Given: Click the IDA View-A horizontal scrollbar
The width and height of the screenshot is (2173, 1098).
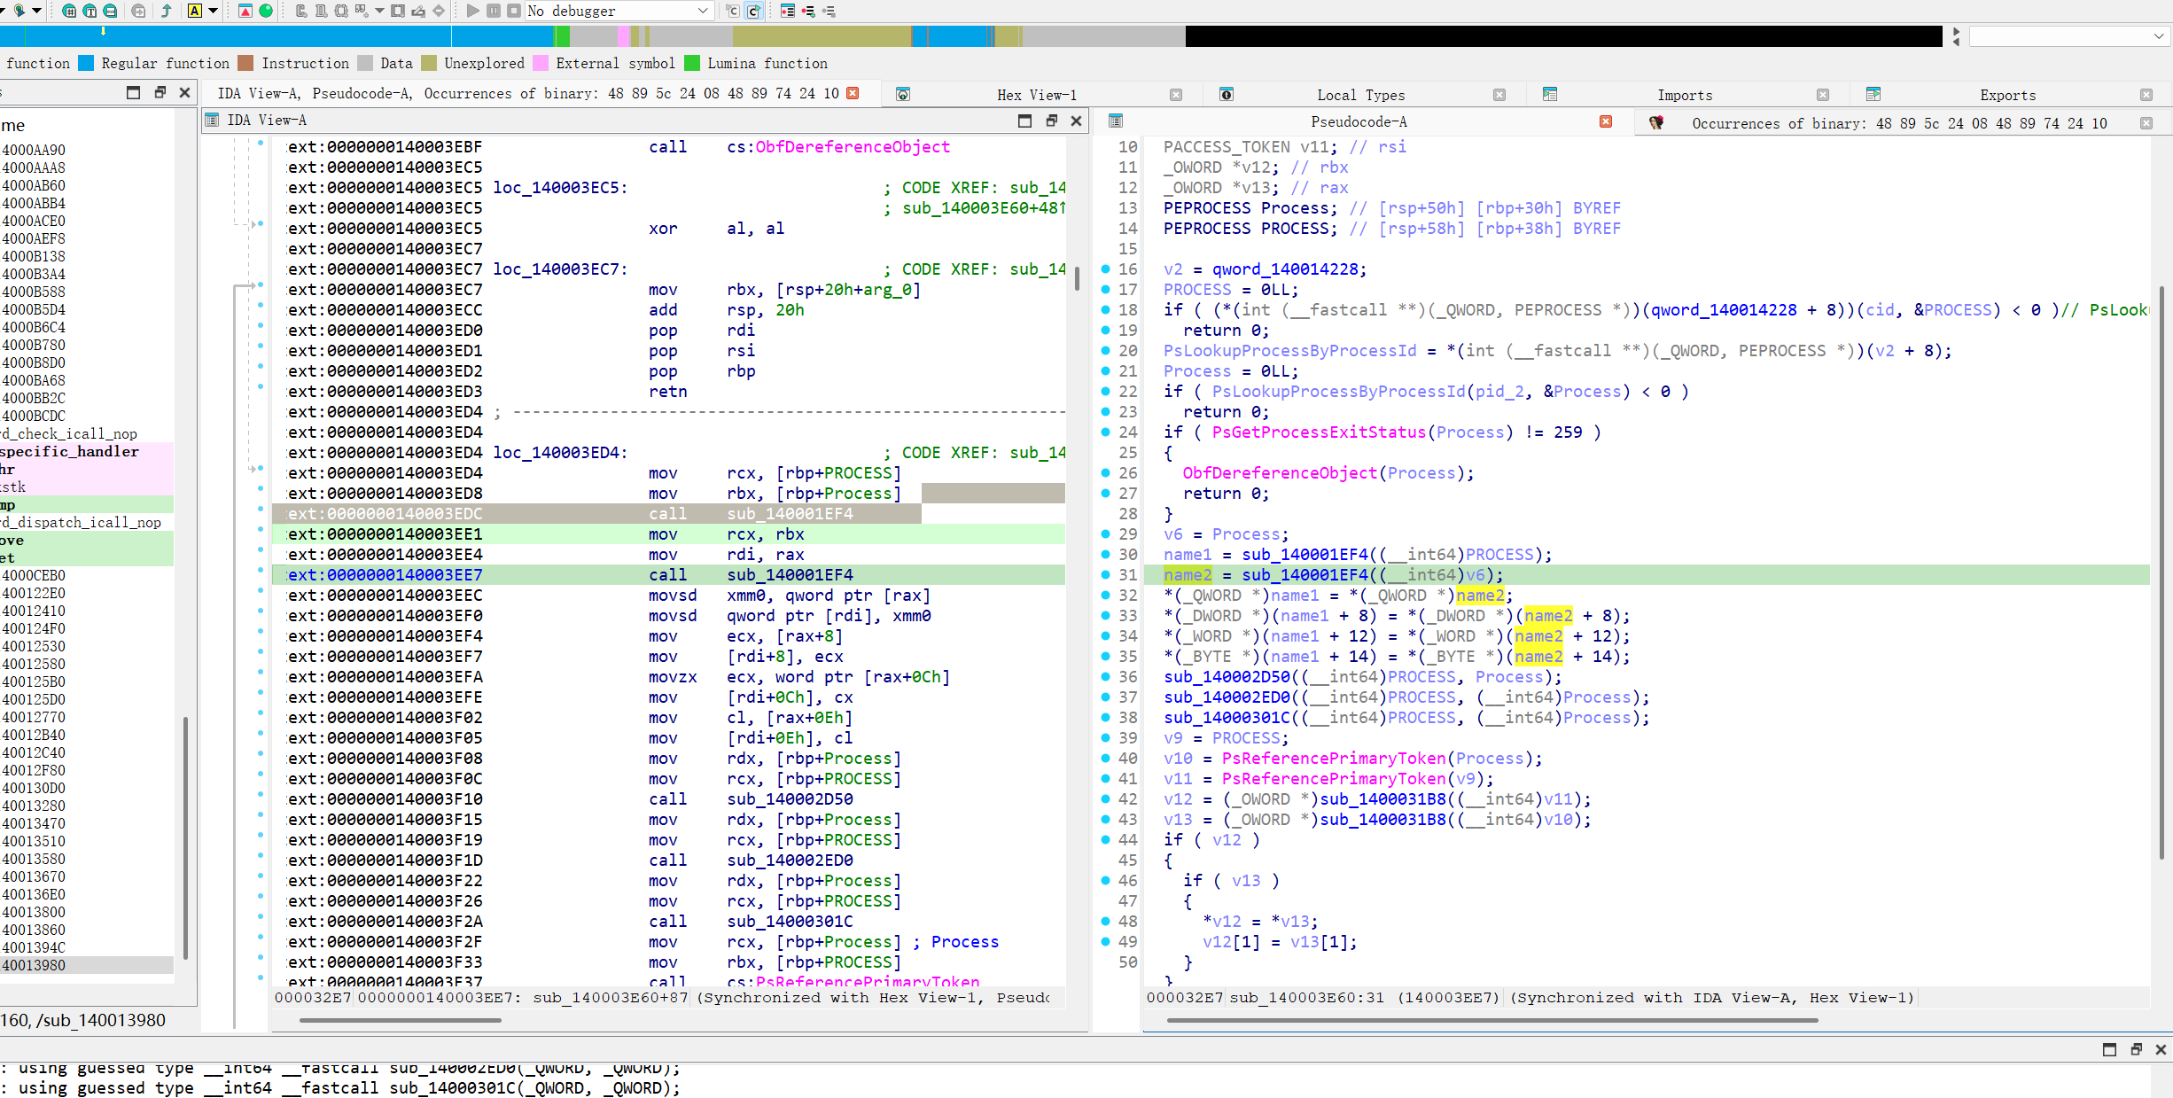Looking at the screenshot, I should click(401, 1020).
